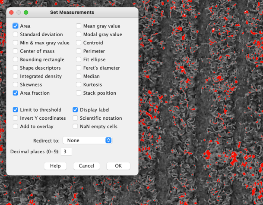Disable Limit to threshold
Image resolution: width=263 pixels, height=205 pixels.
(16, 110)
